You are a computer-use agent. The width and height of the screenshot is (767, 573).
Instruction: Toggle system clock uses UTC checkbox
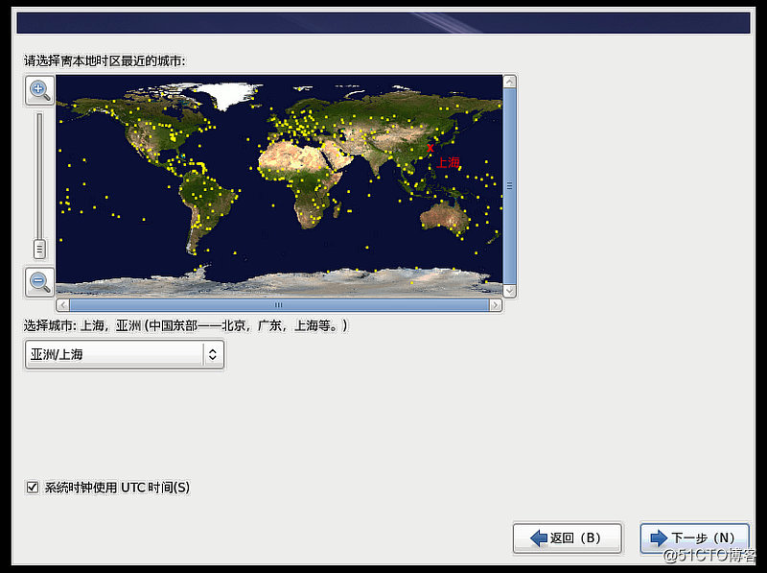point(33,488)
